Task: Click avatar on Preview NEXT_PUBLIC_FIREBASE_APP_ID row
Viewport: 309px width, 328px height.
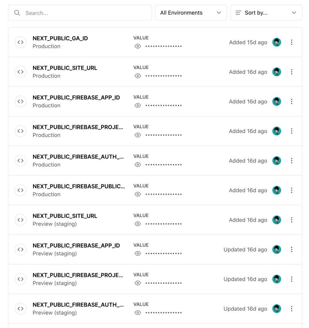Action: [x=277, y=249]
